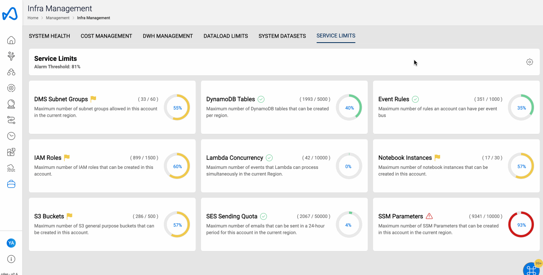Click the IAM Roles card title
The height and width of the screenshot is (275, 543).
point(48,158)
